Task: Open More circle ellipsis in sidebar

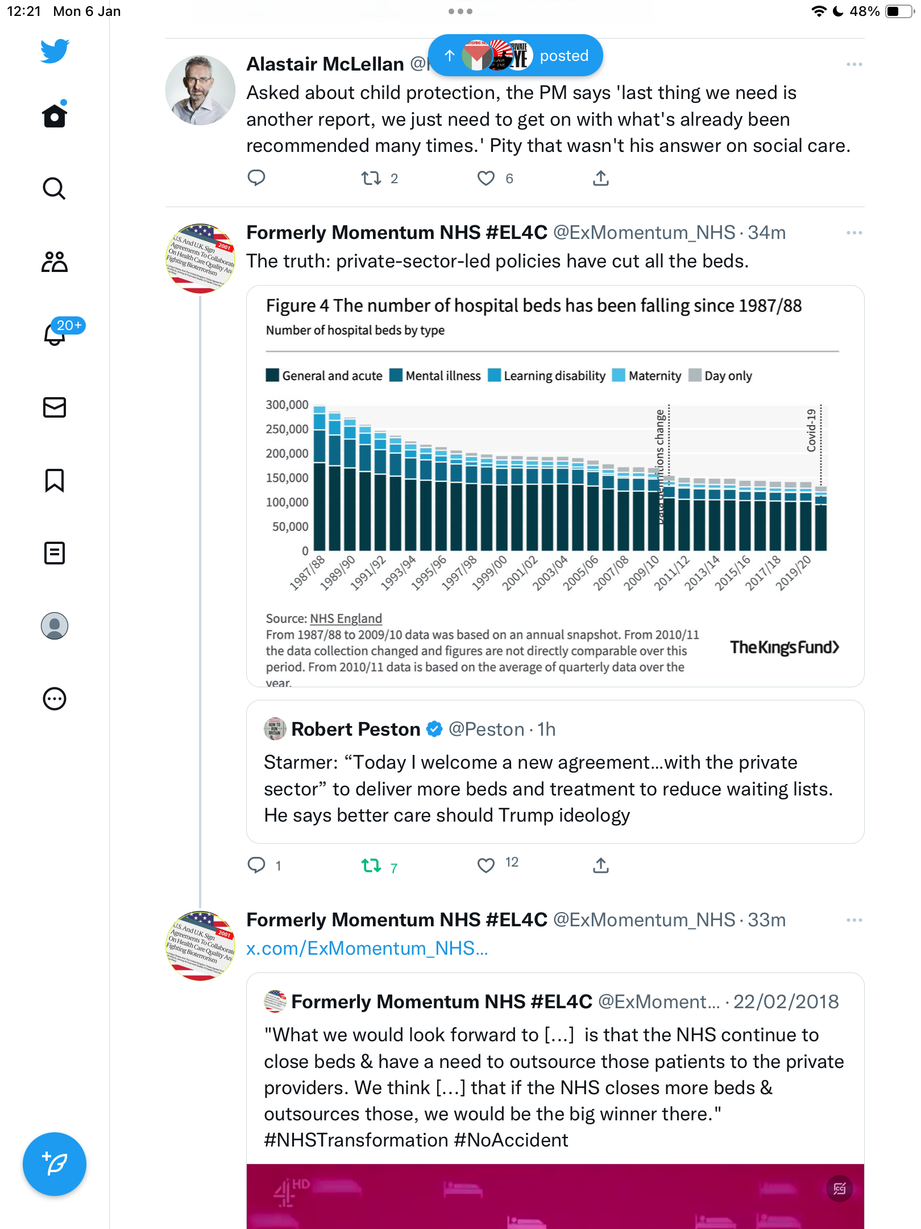Action: pyautogui.click(x=55, y=699)
